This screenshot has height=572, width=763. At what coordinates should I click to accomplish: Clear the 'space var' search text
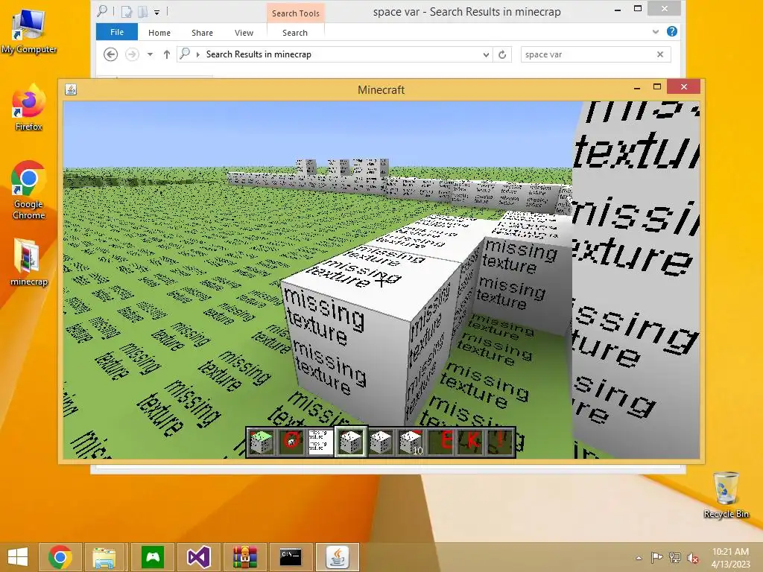tap(660, 54)
